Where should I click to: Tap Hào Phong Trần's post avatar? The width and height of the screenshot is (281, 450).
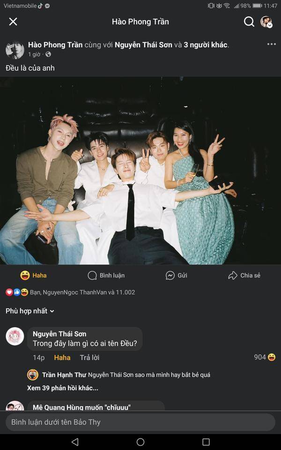pyautogui.click(x=15, y=50)
